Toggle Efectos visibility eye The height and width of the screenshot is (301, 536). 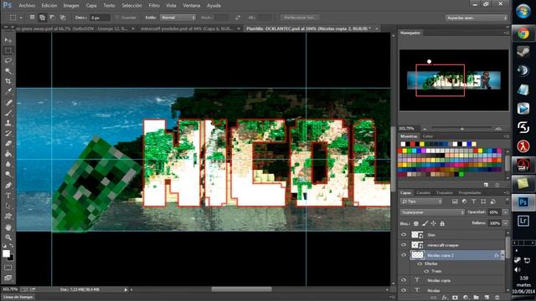point(420,264)
